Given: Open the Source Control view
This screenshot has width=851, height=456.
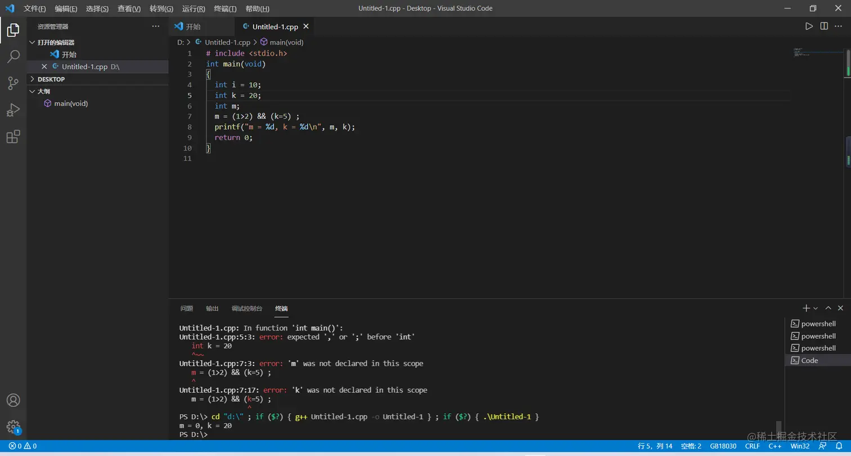Looking at the screenshot, I should click(14, 83).
